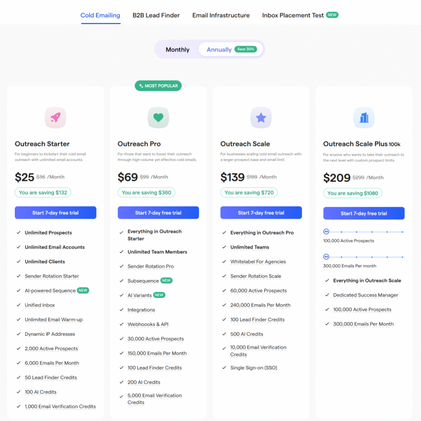Expand the Unified Inbox feature description
The width and height of the screenshot is (421, 421).
[x=39, y=305]
